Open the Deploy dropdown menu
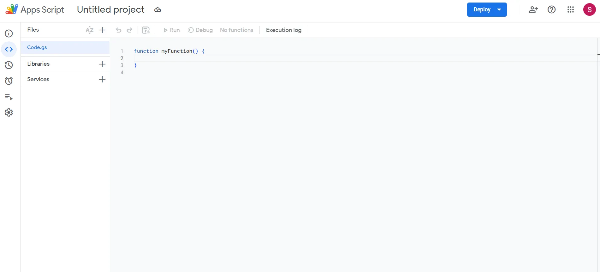The height and width of the screenshot is (272, 600). coord(487,9)
